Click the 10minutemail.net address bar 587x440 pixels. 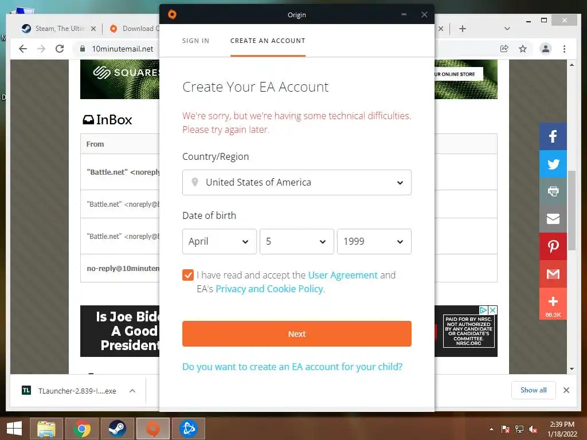[x=123, y=49]
